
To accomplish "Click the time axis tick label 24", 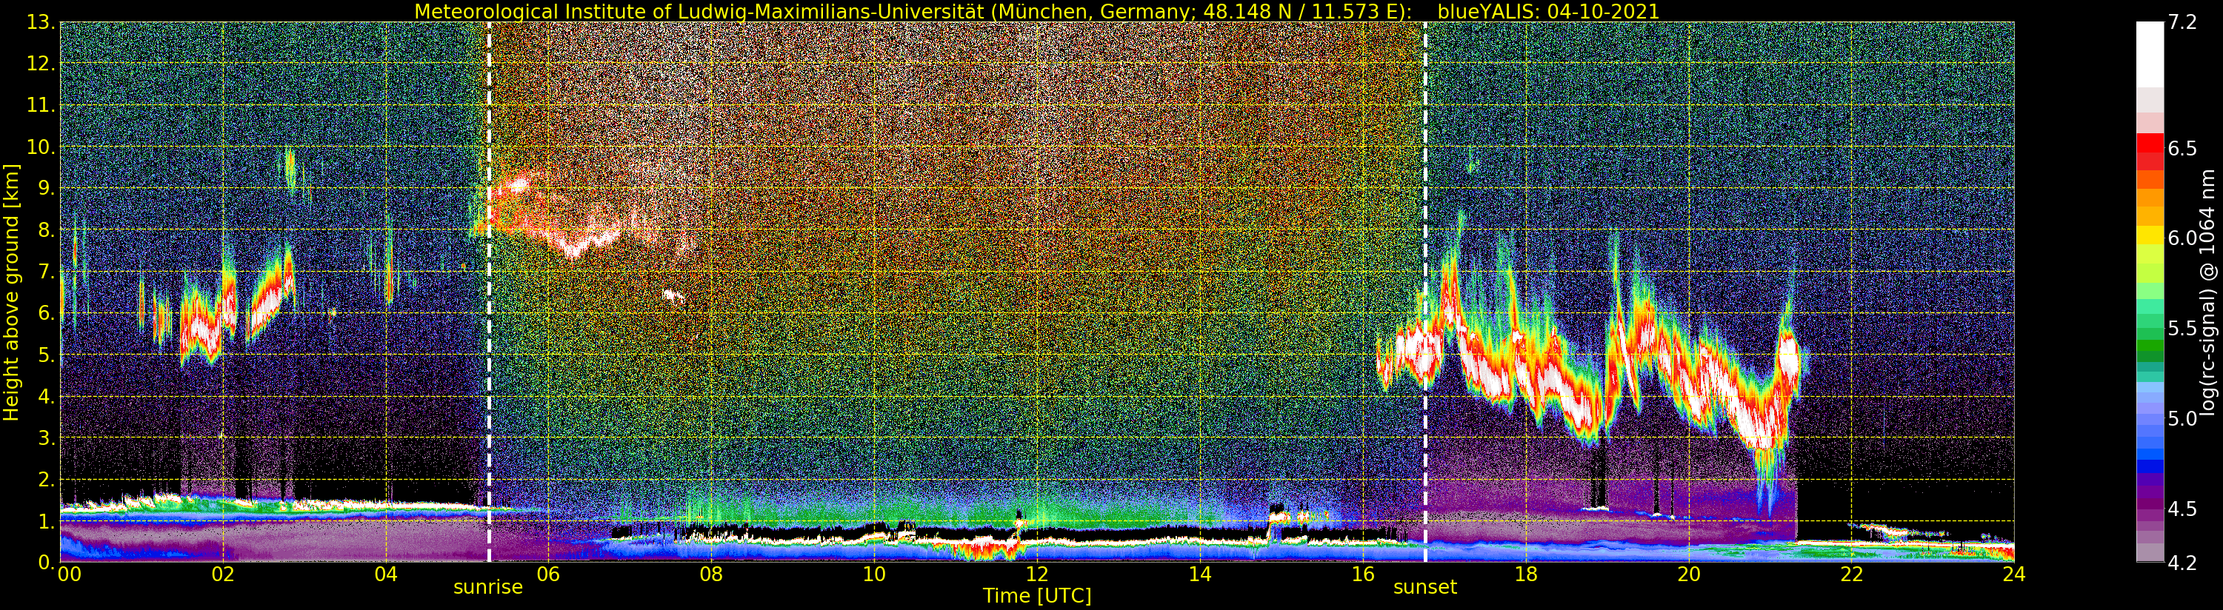I will click(x=2014, y=574).
